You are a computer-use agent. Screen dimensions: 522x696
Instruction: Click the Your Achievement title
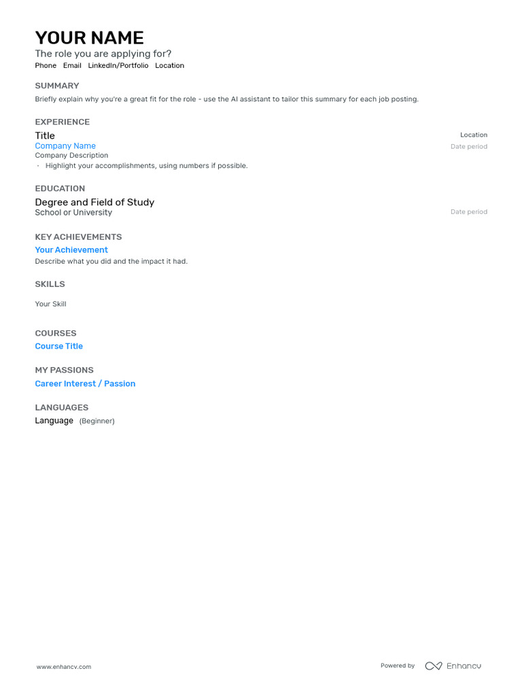pyautogui.click(x=71, y=250)
